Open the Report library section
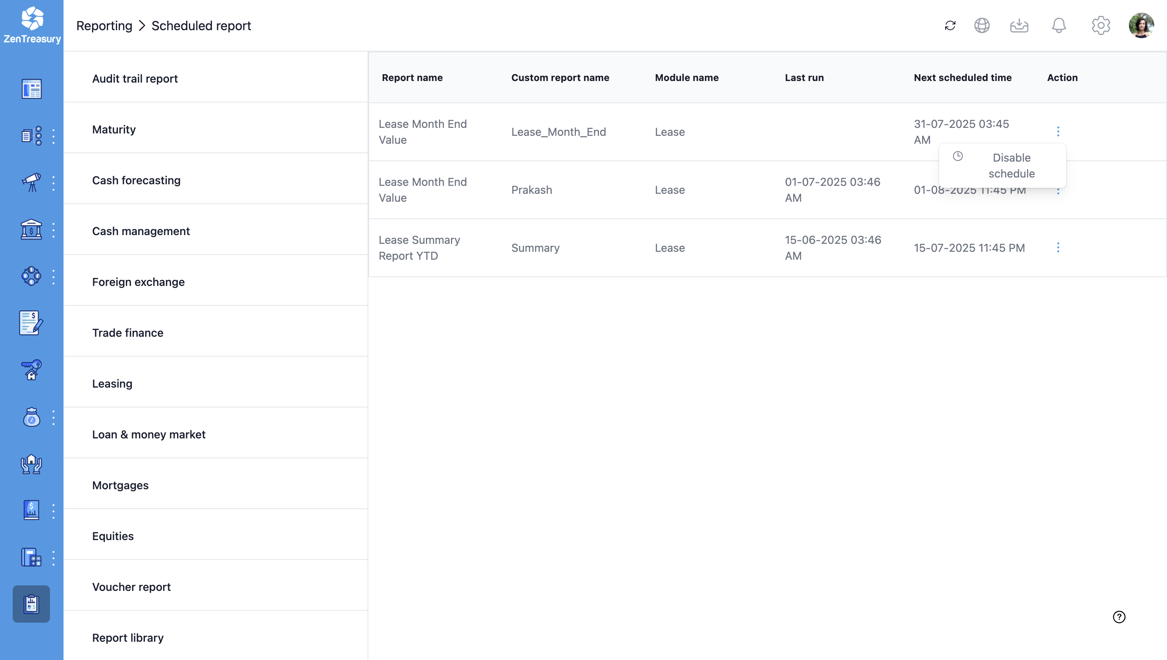This screenshot has width=1167, height=660. click(x=128, y=637)
